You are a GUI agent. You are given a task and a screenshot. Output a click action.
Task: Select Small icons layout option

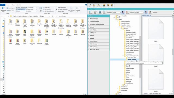click(x=30, y=9)
